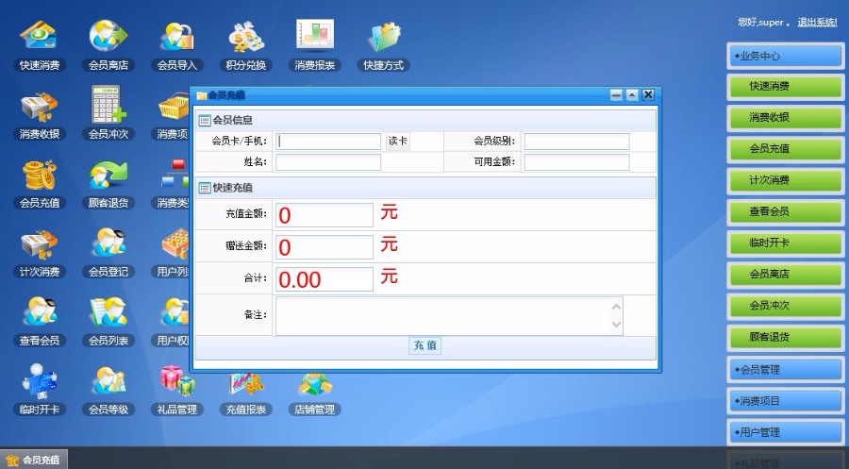Click the 快速充值 section header
This screenshot has height=469, width=849.
click(x=425, y=188)
